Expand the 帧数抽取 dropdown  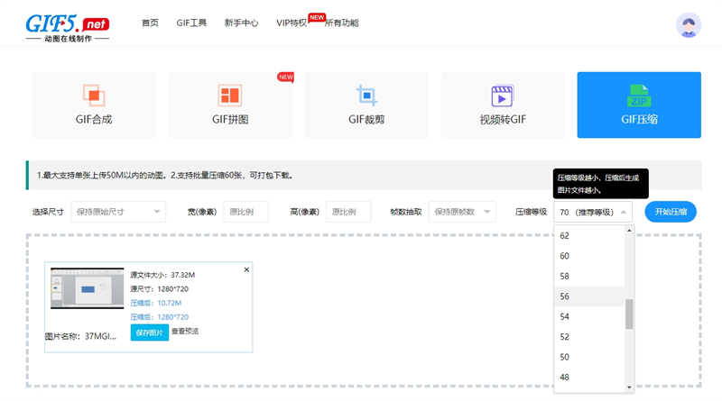pyautogui.click(x=462, y=212)
